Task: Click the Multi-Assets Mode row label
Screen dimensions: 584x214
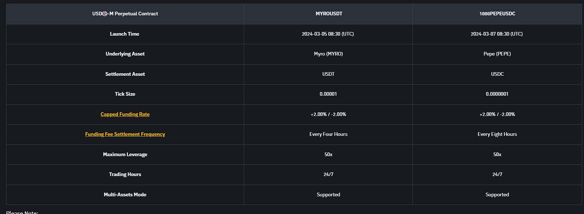Action: [x=125, y=194]
